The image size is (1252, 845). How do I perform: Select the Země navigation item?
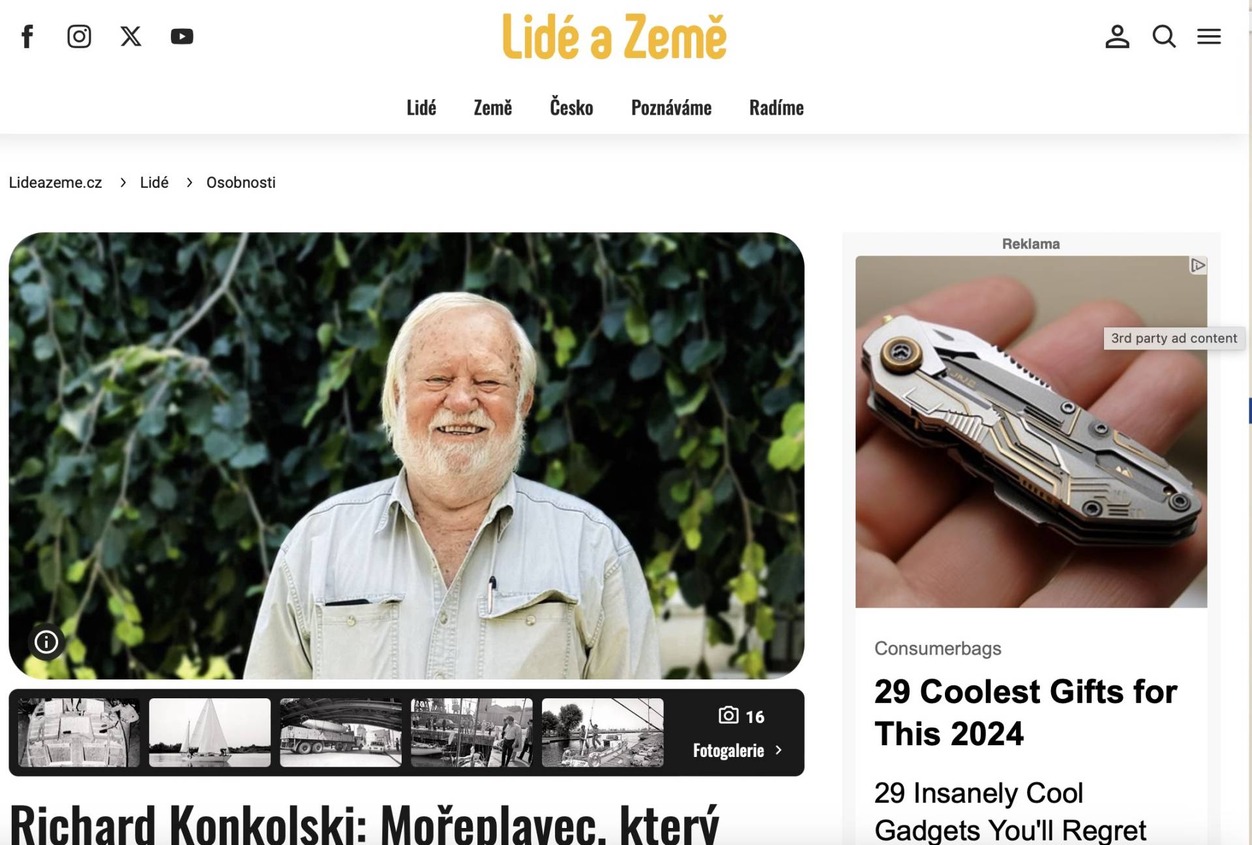tap(493, 108)
